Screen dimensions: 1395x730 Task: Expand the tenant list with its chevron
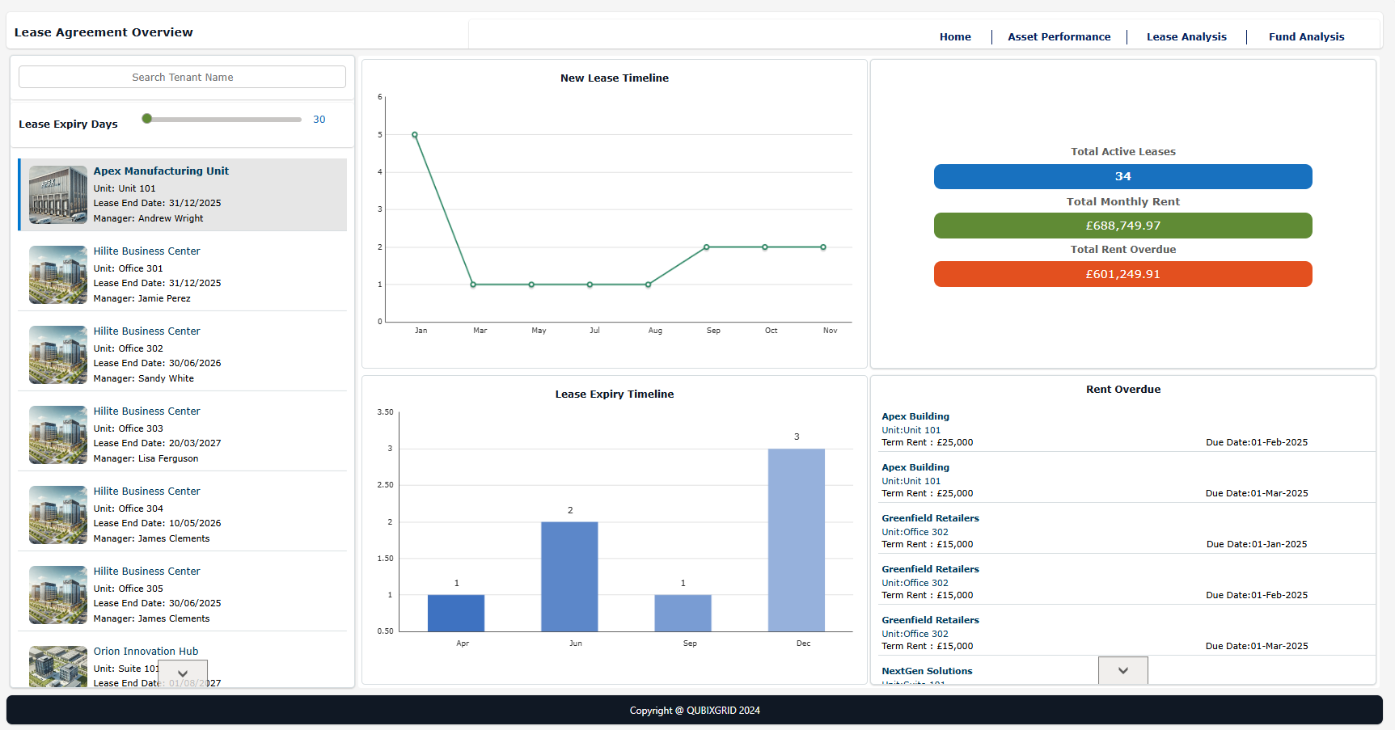(x=182, y=673)
